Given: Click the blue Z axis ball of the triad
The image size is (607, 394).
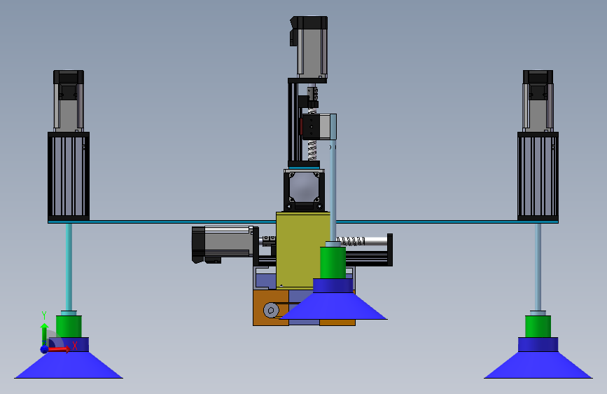Looking at the screenshot, I should (x=45, y=349).
